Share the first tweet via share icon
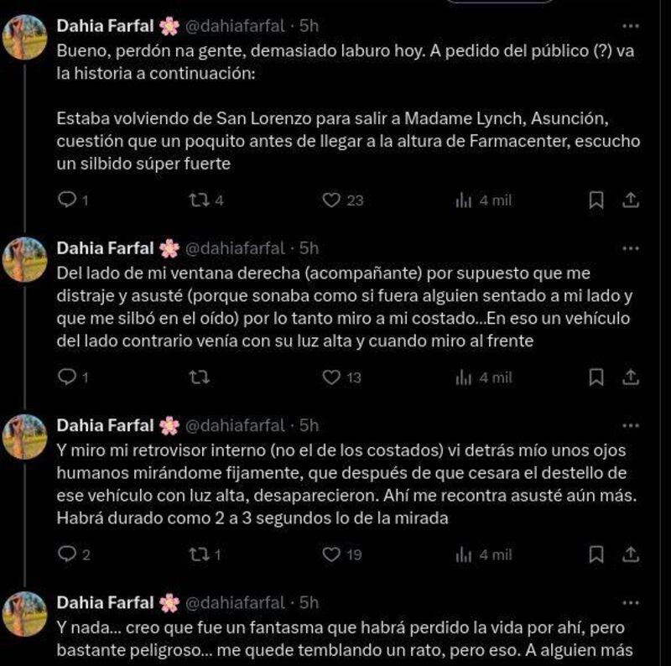This screenshot has width=671, height=666. click(631, 200)
